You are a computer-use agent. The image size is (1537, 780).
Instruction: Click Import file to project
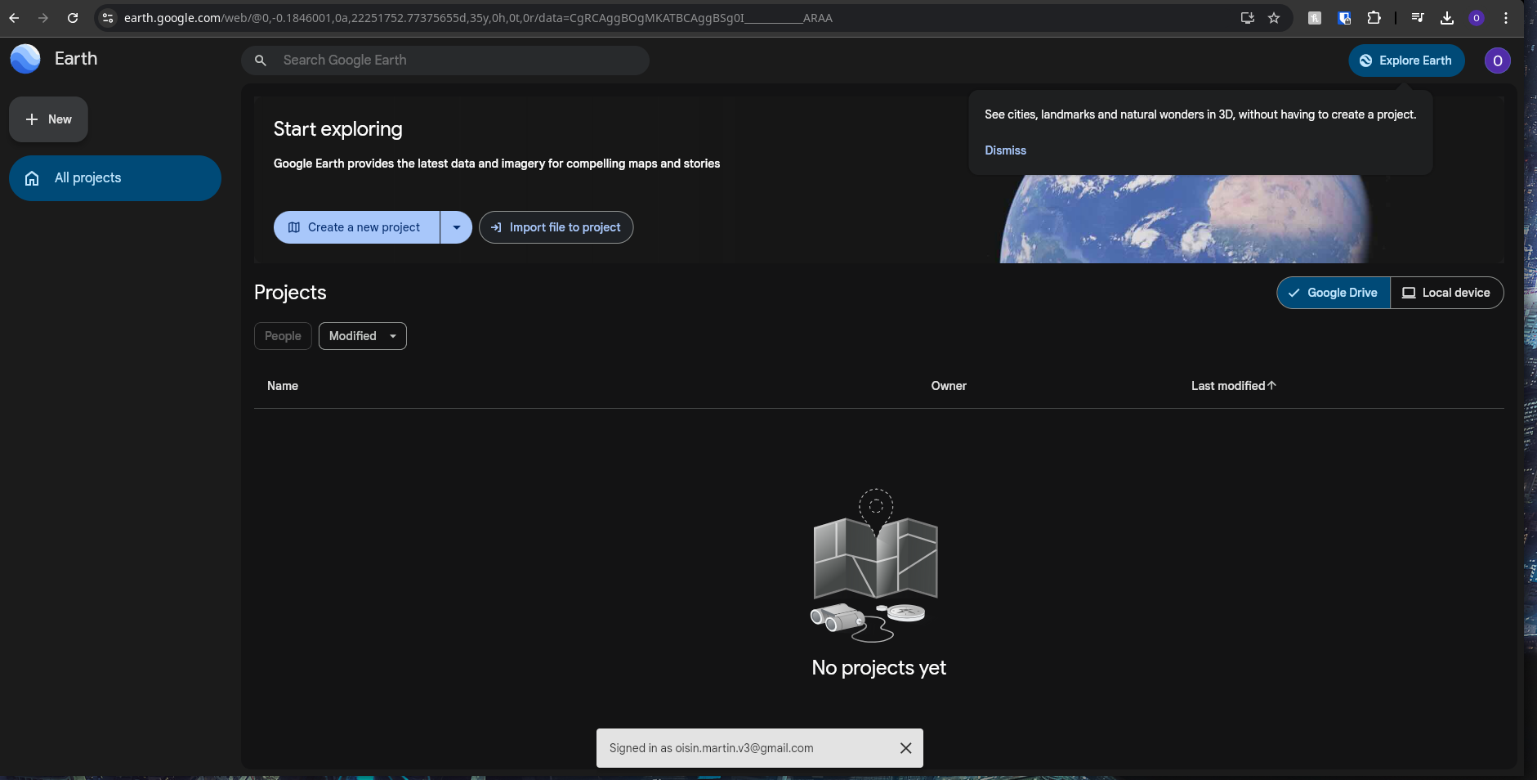coord(556,227)
